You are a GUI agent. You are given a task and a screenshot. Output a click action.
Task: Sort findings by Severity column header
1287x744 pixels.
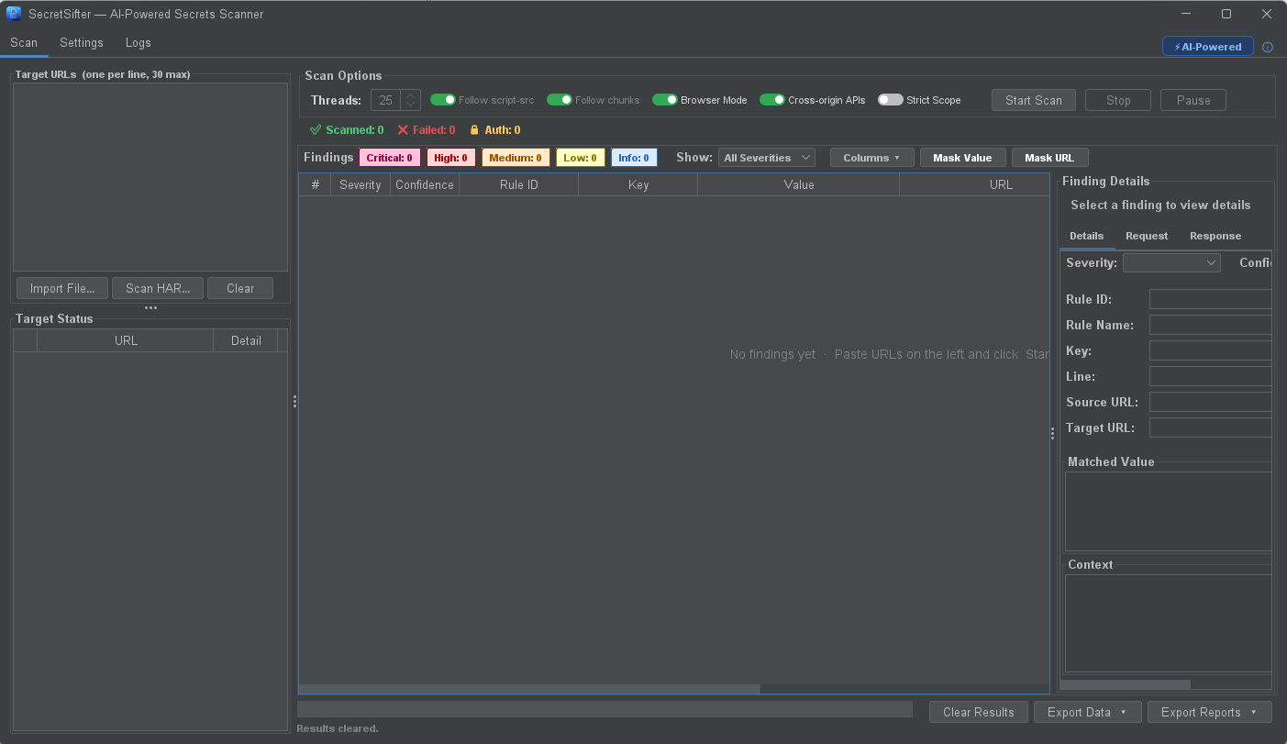pos(360,184)
